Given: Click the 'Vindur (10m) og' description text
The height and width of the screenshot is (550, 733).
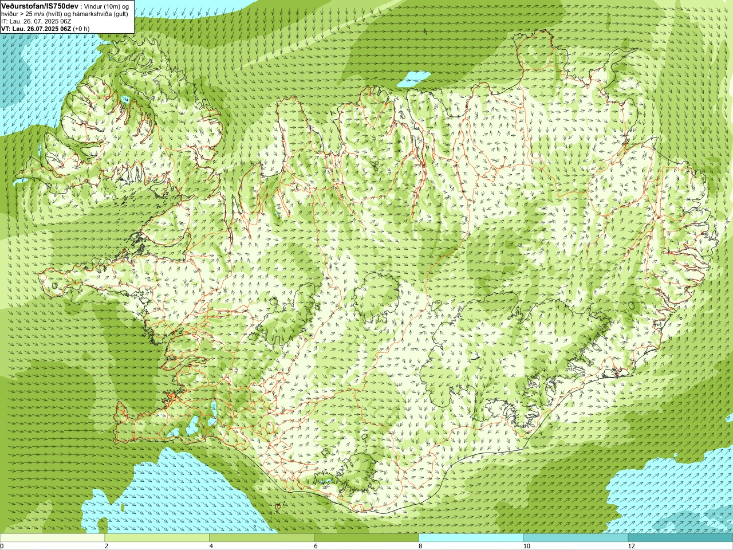Looking at the screenshot, I should click(107, 6).
